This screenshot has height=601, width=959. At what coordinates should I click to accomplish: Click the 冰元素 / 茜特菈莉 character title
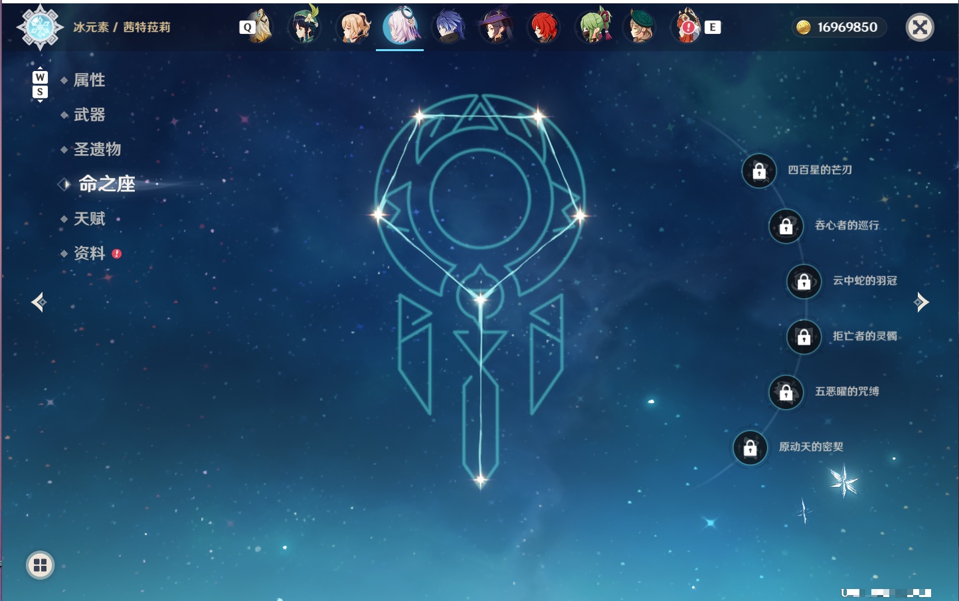pos(122,27)
